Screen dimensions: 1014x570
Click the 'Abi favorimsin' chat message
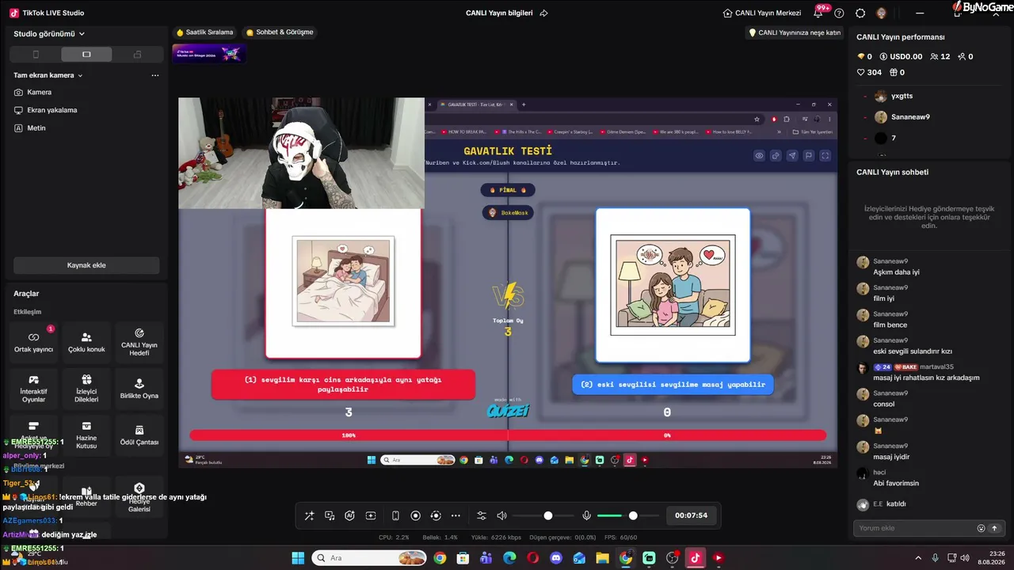pos(896,483)
